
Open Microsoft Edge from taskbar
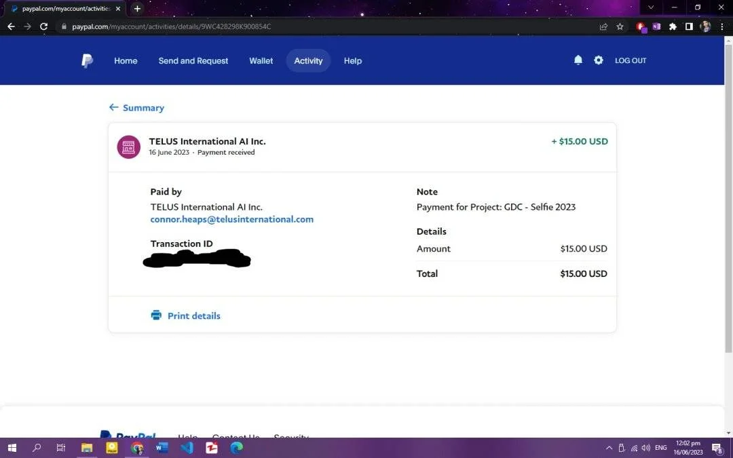[237, 448]
